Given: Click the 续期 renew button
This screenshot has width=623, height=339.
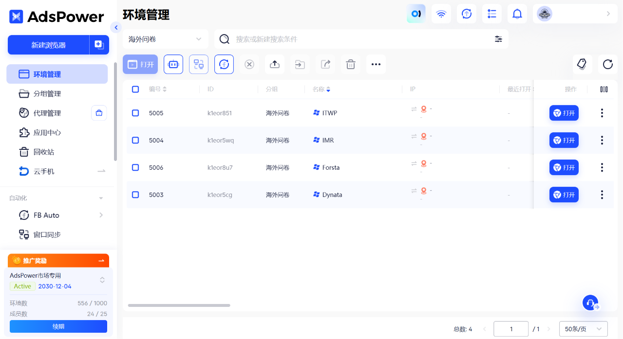Looking at the screenshot, I should 58,326.
